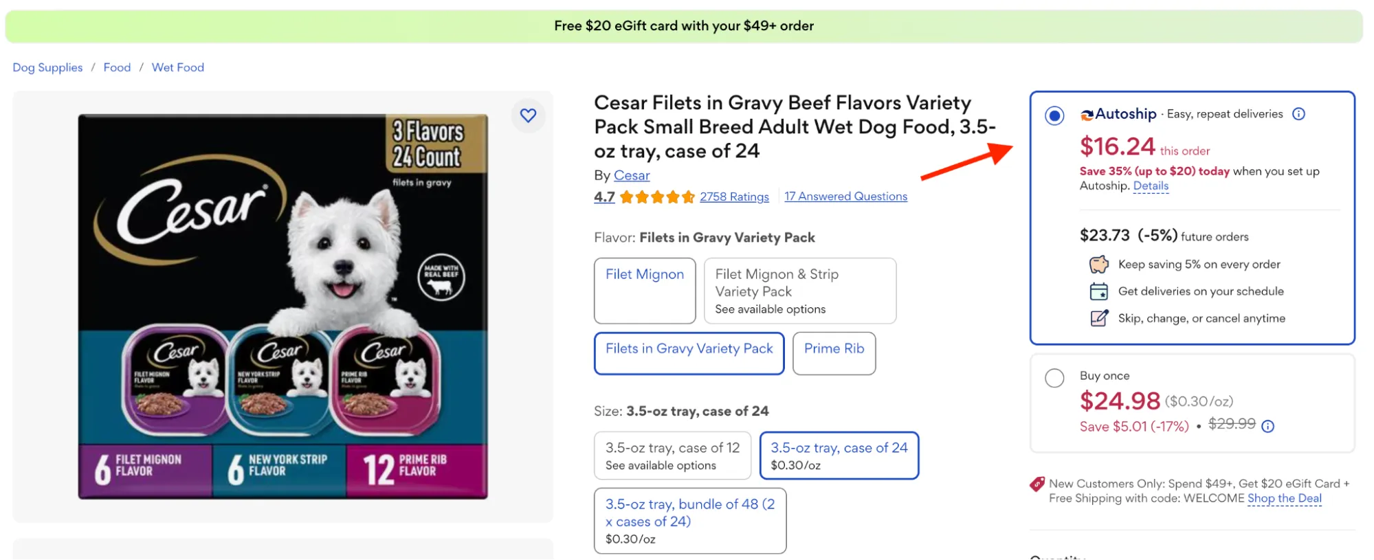The height and width of the screenshot is (560, 1374).
Task: Click the edit pencil skip/change icon
Action: pos(1098,318)
